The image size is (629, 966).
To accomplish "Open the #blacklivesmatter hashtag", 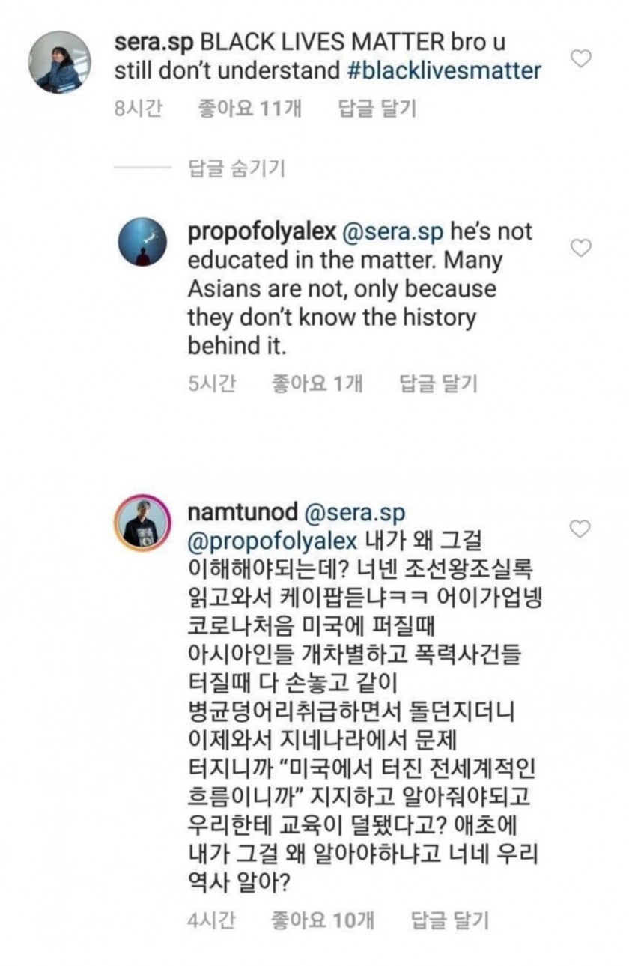I will 445,71.
